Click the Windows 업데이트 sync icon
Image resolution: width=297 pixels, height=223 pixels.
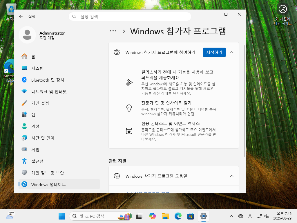tap(24, 184)
